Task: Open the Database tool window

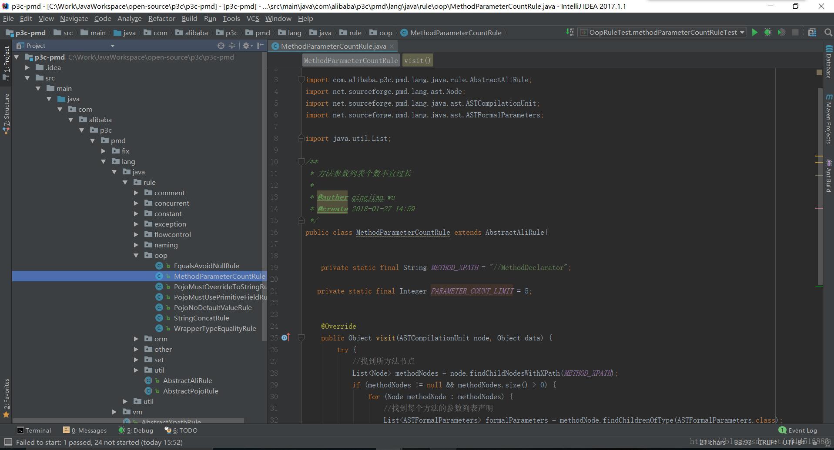Action: click(x=829, y=62)
